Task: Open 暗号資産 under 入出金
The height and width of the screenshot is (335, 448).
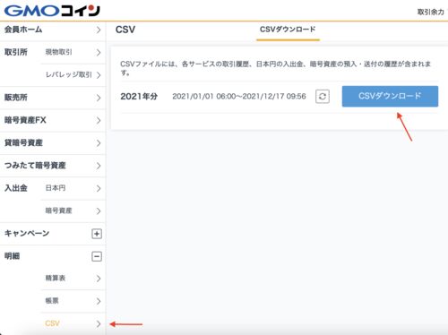Action: [58, 210]
